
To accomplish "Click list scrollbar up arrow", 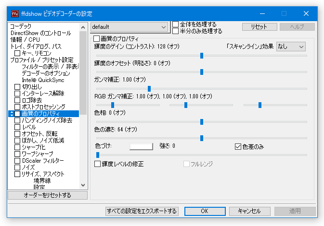I will pos(83,27).
